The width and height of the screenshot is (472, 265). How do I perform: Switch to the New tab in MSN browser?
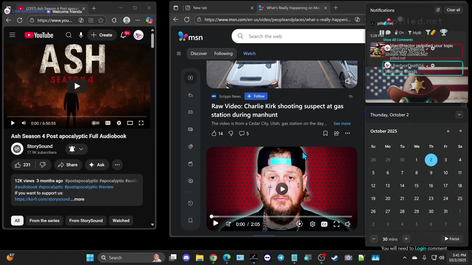[x=219, y=8]
